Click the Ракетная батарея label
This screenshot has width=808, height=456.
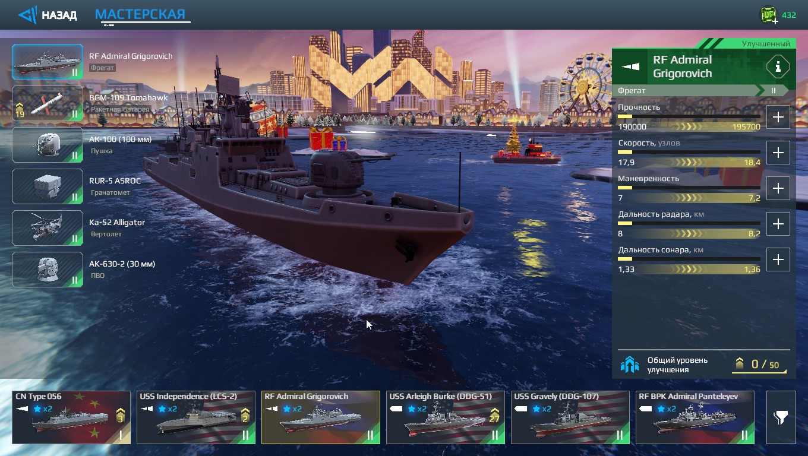[120, 110]
